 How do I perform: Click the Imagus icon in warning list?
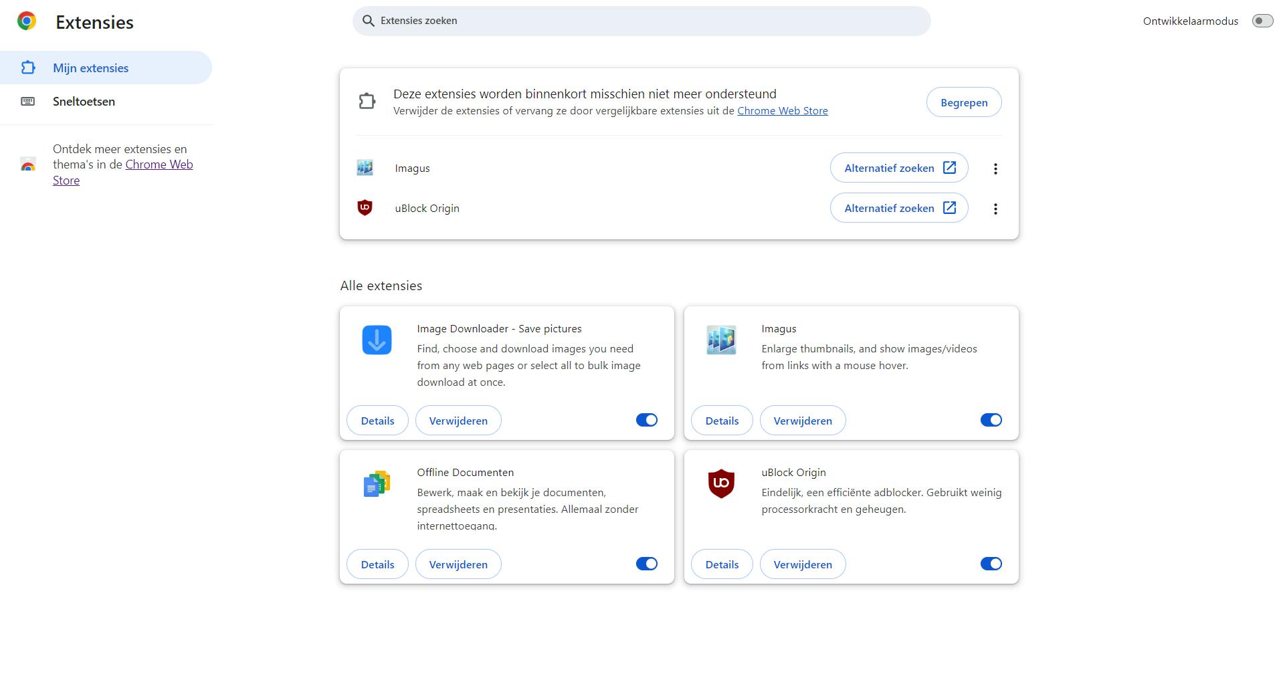365,168
